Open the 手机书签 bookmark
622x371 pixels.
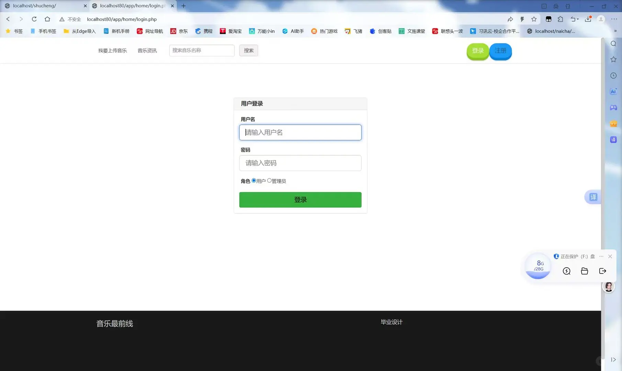(43, 31)
